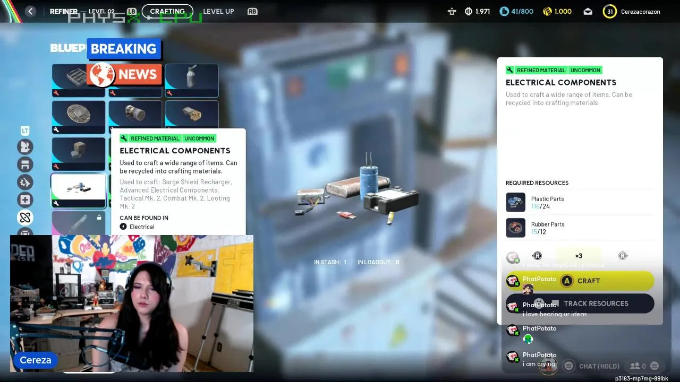
Task: Click the RB bumper indicator
Action: [x=252, y=11]
